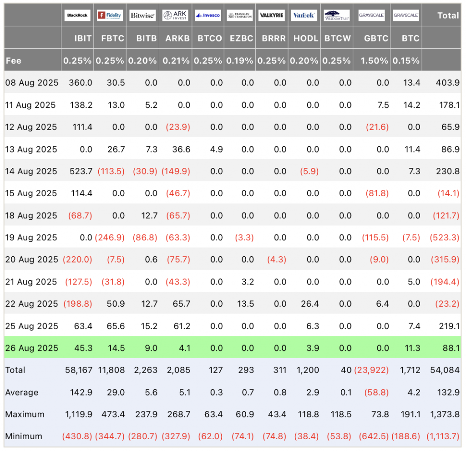Click the Total column header
The image size is (466, 451).
[x=448, y=15]
